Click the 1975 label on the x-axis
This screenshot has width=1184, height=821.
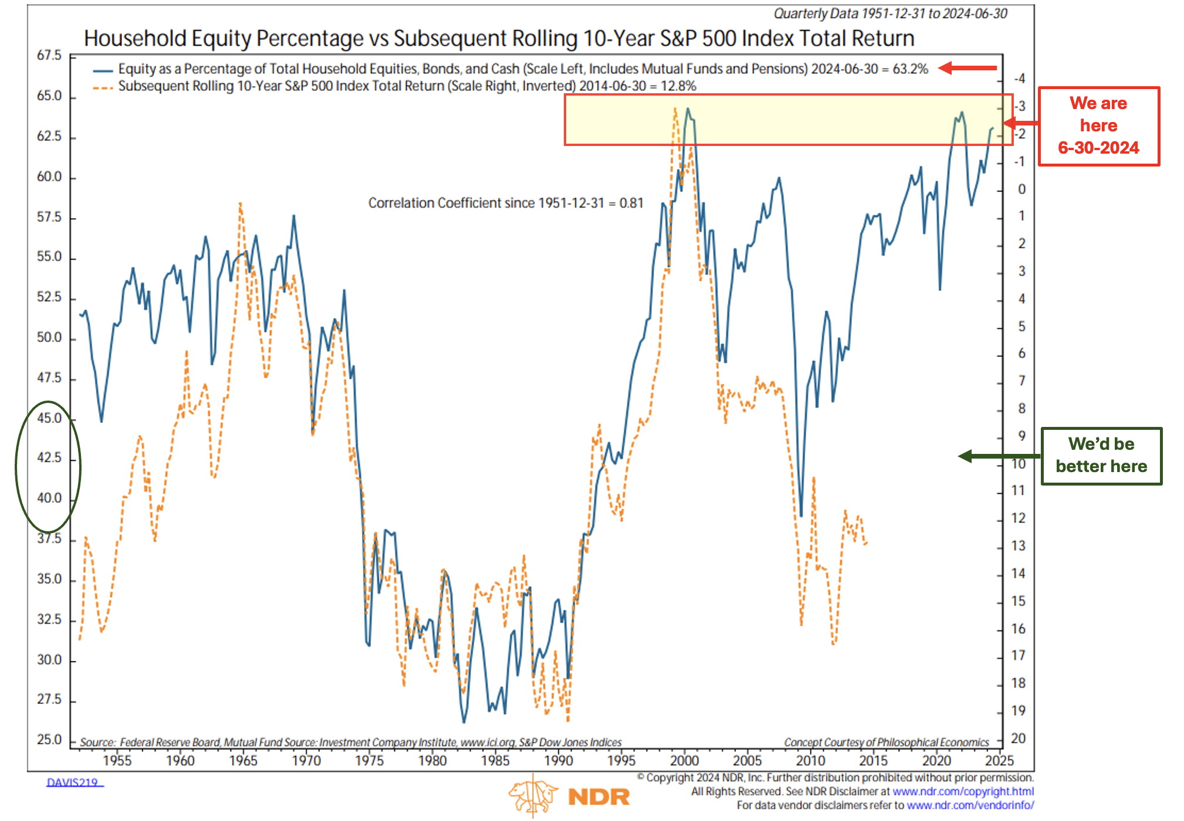370,761
